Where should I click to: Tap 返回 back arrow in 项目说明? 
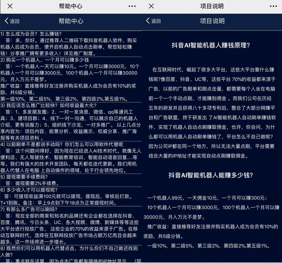click(153, 21)
